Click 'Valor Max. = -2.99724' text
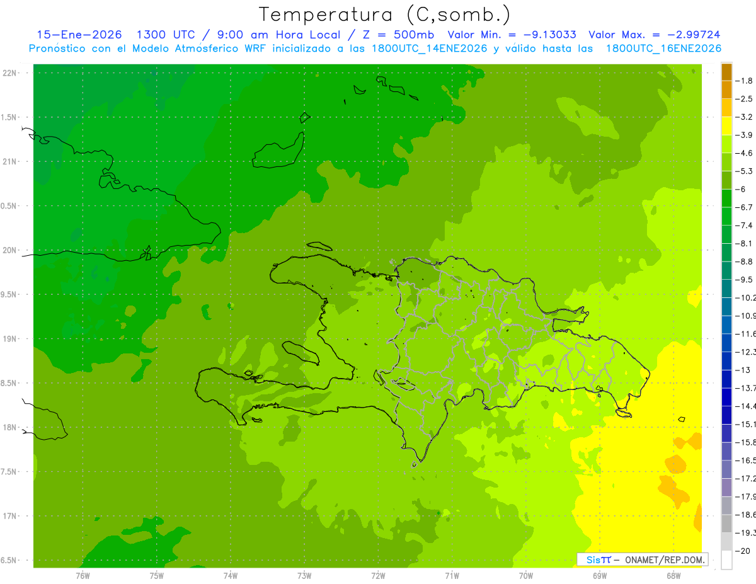 point(654,35)
